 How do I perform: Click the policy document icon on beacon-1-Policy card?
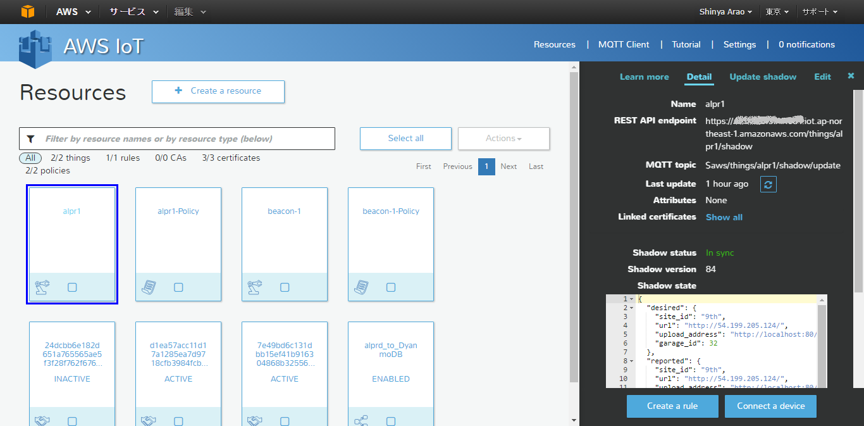361,287
